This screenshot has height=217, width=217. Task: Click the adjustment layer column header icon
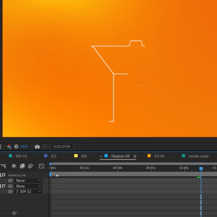4,175
